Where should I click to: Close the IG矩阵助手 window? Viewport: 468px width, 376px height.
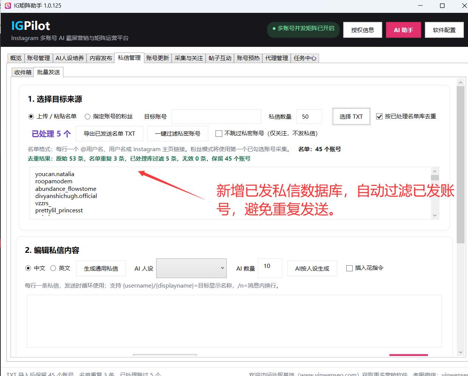[x=464, y=6]
